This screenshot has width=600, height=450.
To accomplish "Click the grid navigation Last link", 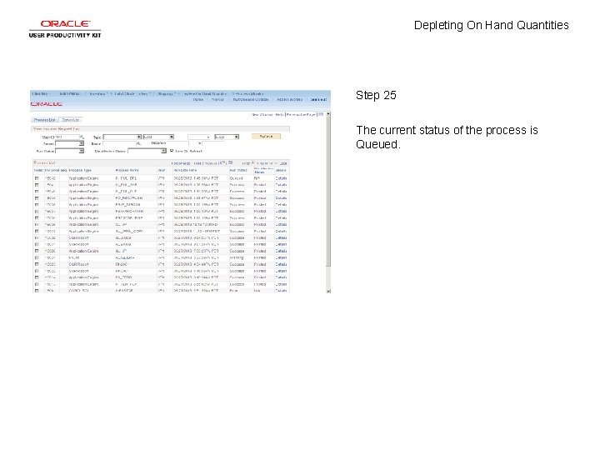I will (x=283, y=163).
